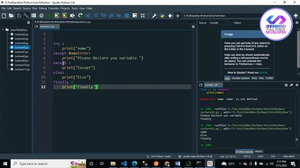Switch to the Files tab
The image size is (300, 168).
tap(261, 78)
